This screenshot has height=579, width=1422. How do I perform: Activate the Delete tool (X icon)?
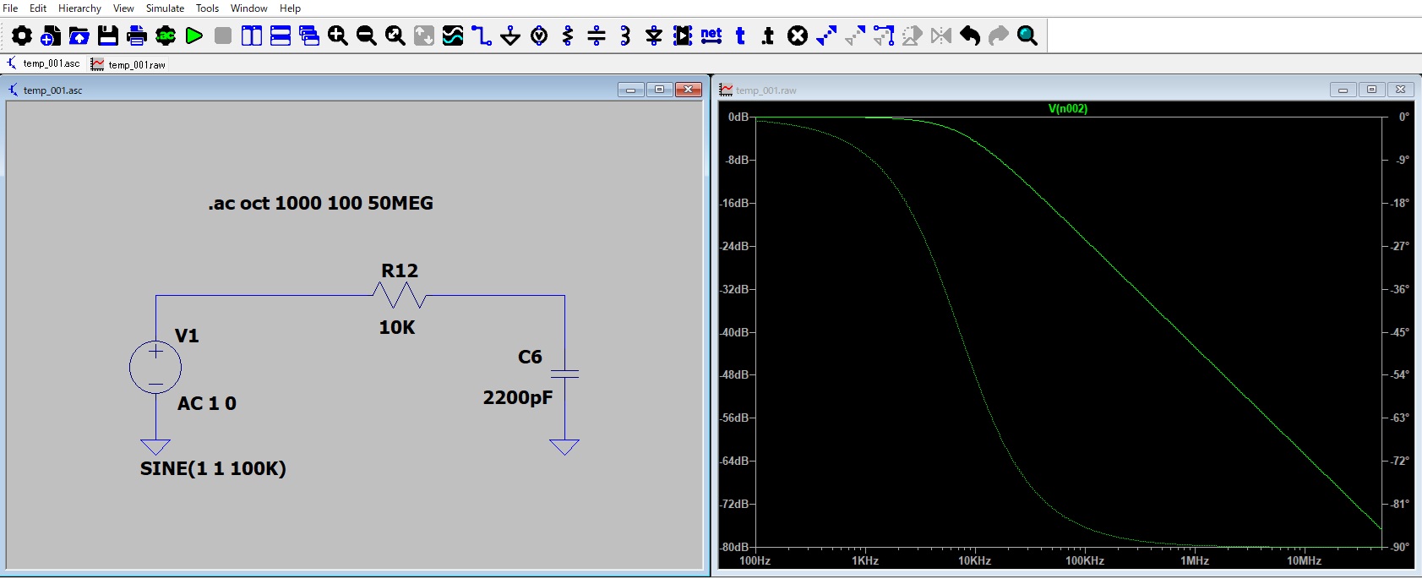click(798, 36)
